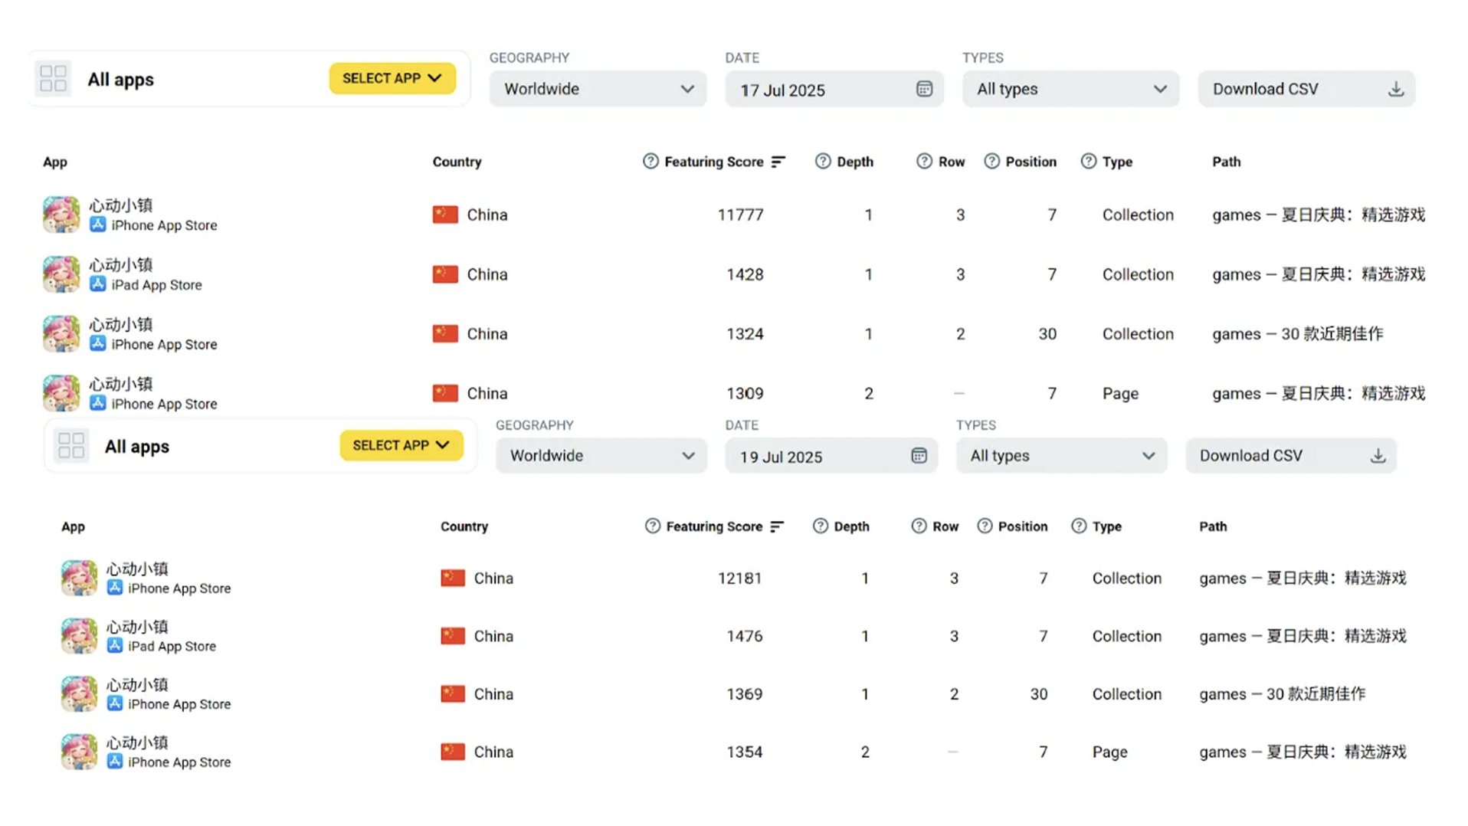Click Featuring Score help icon in 17 Jul table
Viewport: 1468px width, 826px height.
pos(650,162)
